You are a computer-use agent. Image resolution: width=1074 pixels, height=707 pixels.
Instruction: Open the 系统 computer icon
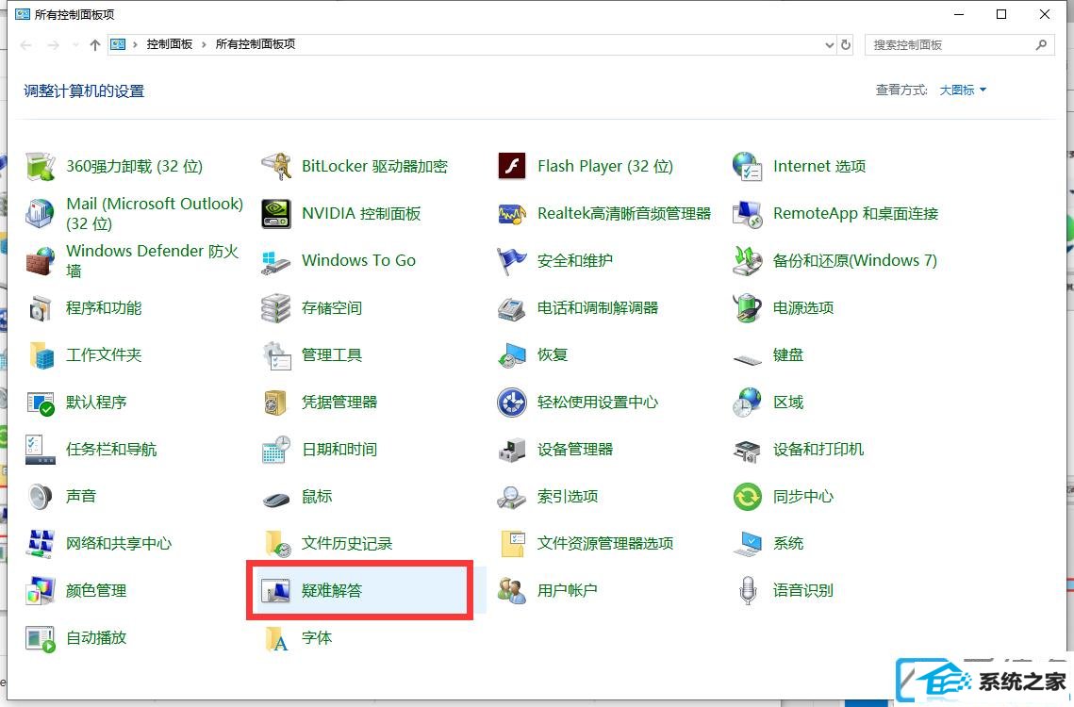(x=748, y=543)
